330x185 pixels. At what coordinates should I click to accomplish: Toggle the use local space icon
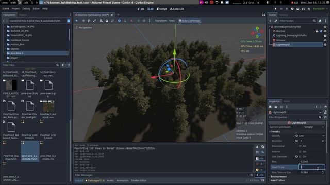coord(119,21)
